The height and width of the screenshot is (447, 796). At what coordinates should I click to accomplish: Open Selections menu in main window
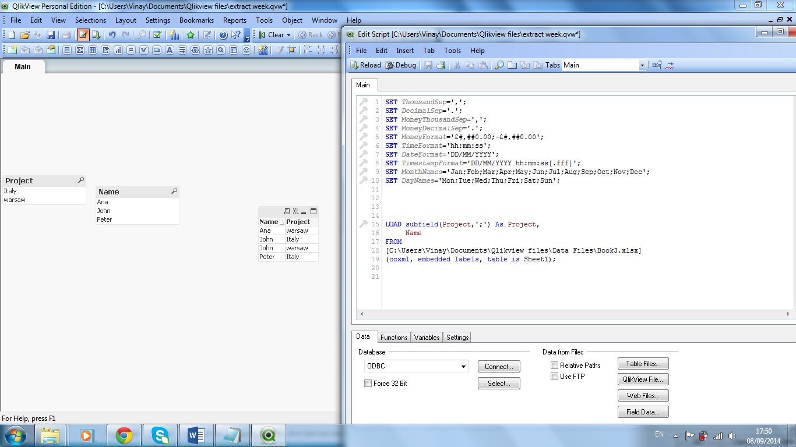coord(90,20)
